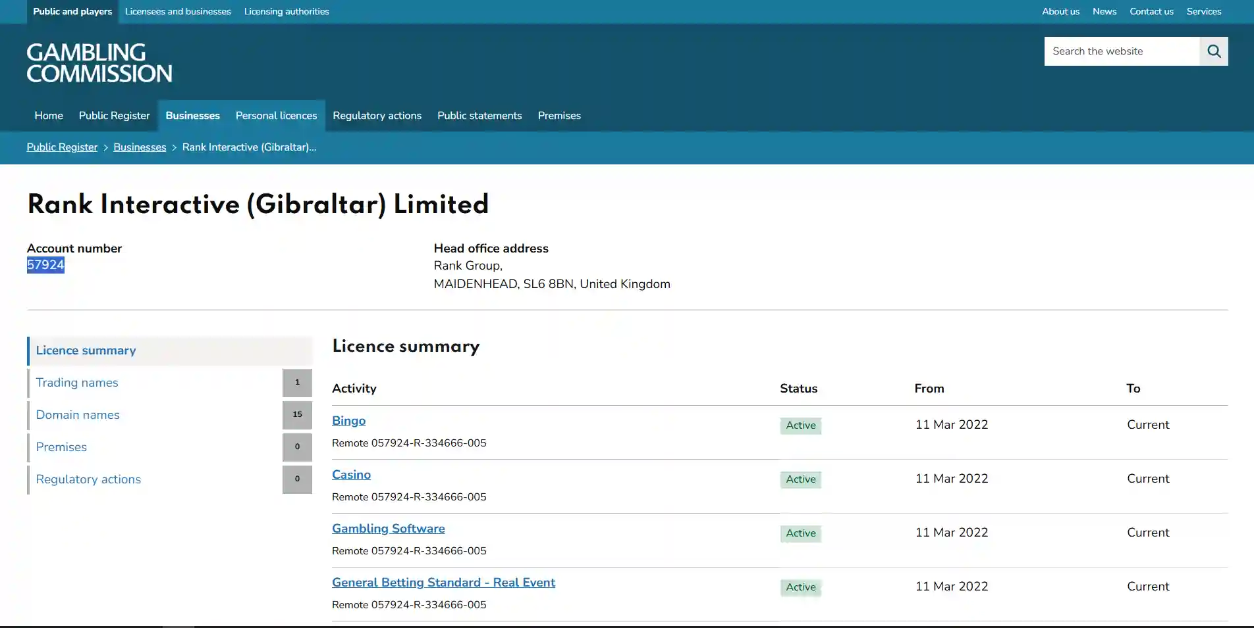
Task: Select Licence summary sidebar tab
Action: point(170,351)
